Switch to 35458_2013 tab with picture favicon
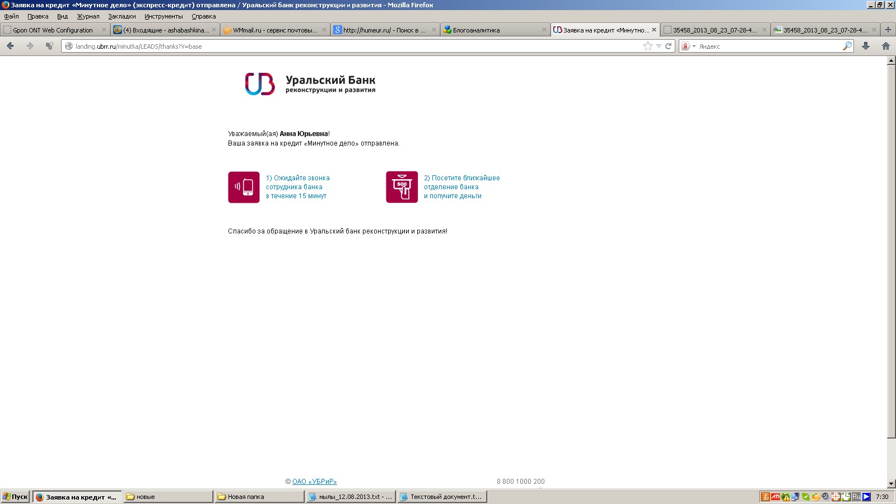 (x=825, y=30)
